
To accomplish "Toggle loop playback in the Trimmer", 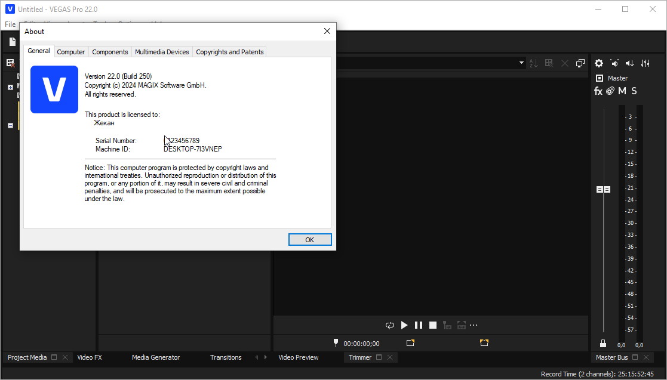I will pos(390,325).
